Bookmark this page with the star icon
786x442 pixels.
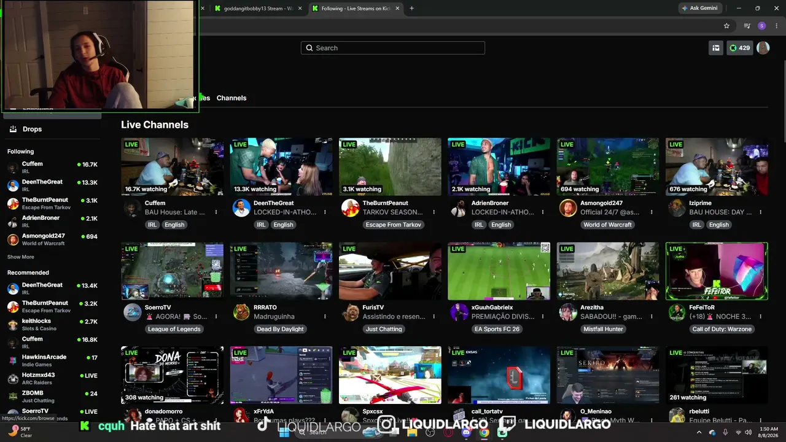pyautogui.click(x=726, y=26)
